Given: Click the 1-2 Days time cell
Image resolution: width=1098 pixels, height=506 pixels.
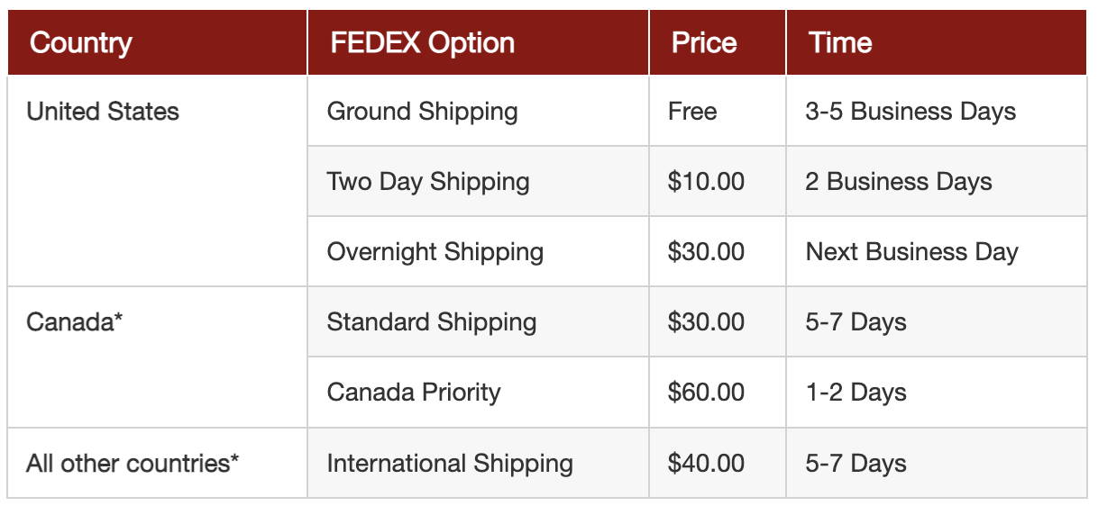Looking at the screenshot, I should click(x=937, y=392).
